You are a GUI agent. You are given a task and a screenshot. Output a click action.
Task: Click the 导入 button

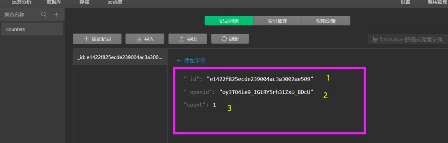click(x=145, y=39)
